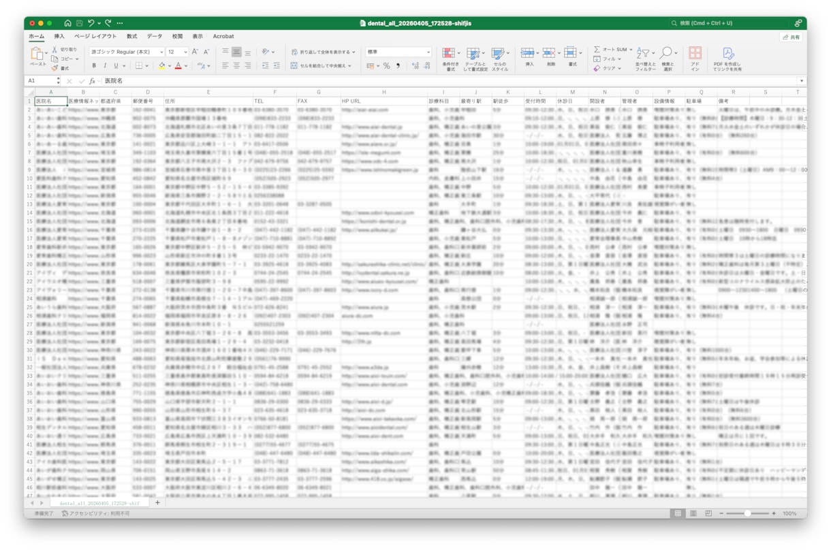Center cell text horizontally
The image size is (831, 550).
(x=236, y=66)
